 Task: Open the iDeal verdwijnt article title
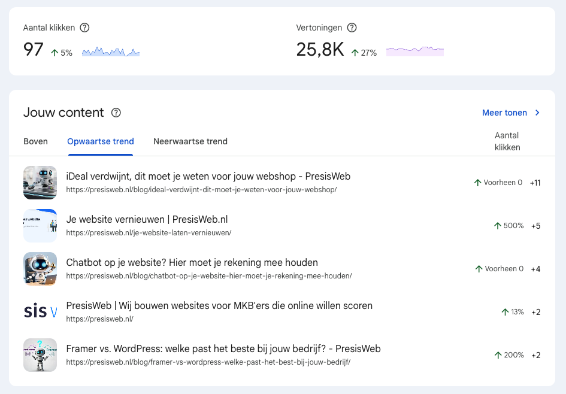pos(208,177)
